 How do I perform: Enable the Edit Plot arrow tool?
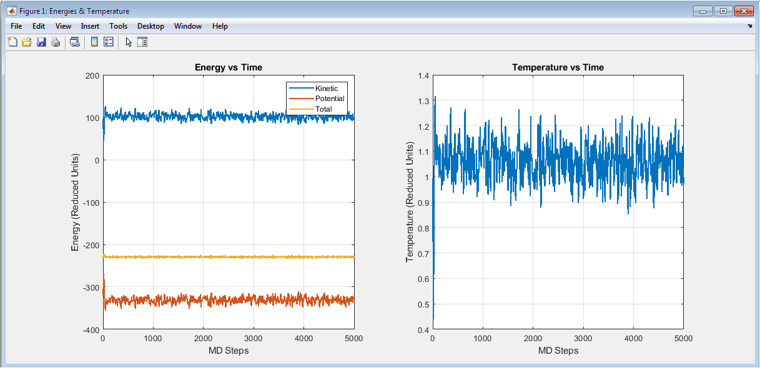tap(129, 42)
